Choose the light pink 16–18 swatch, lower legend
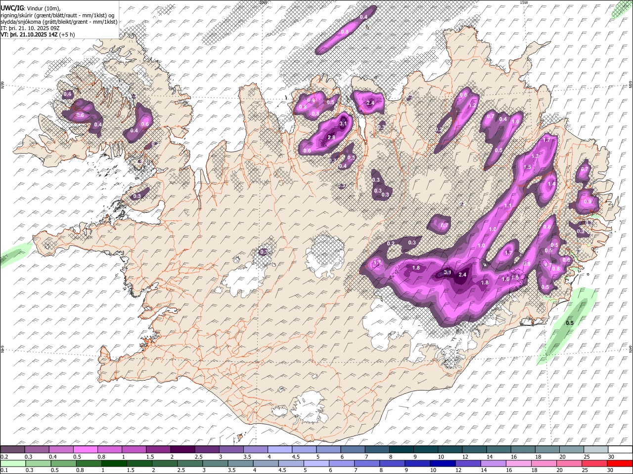The width and height of the screenshot is (633, 474). pos(518,463)
